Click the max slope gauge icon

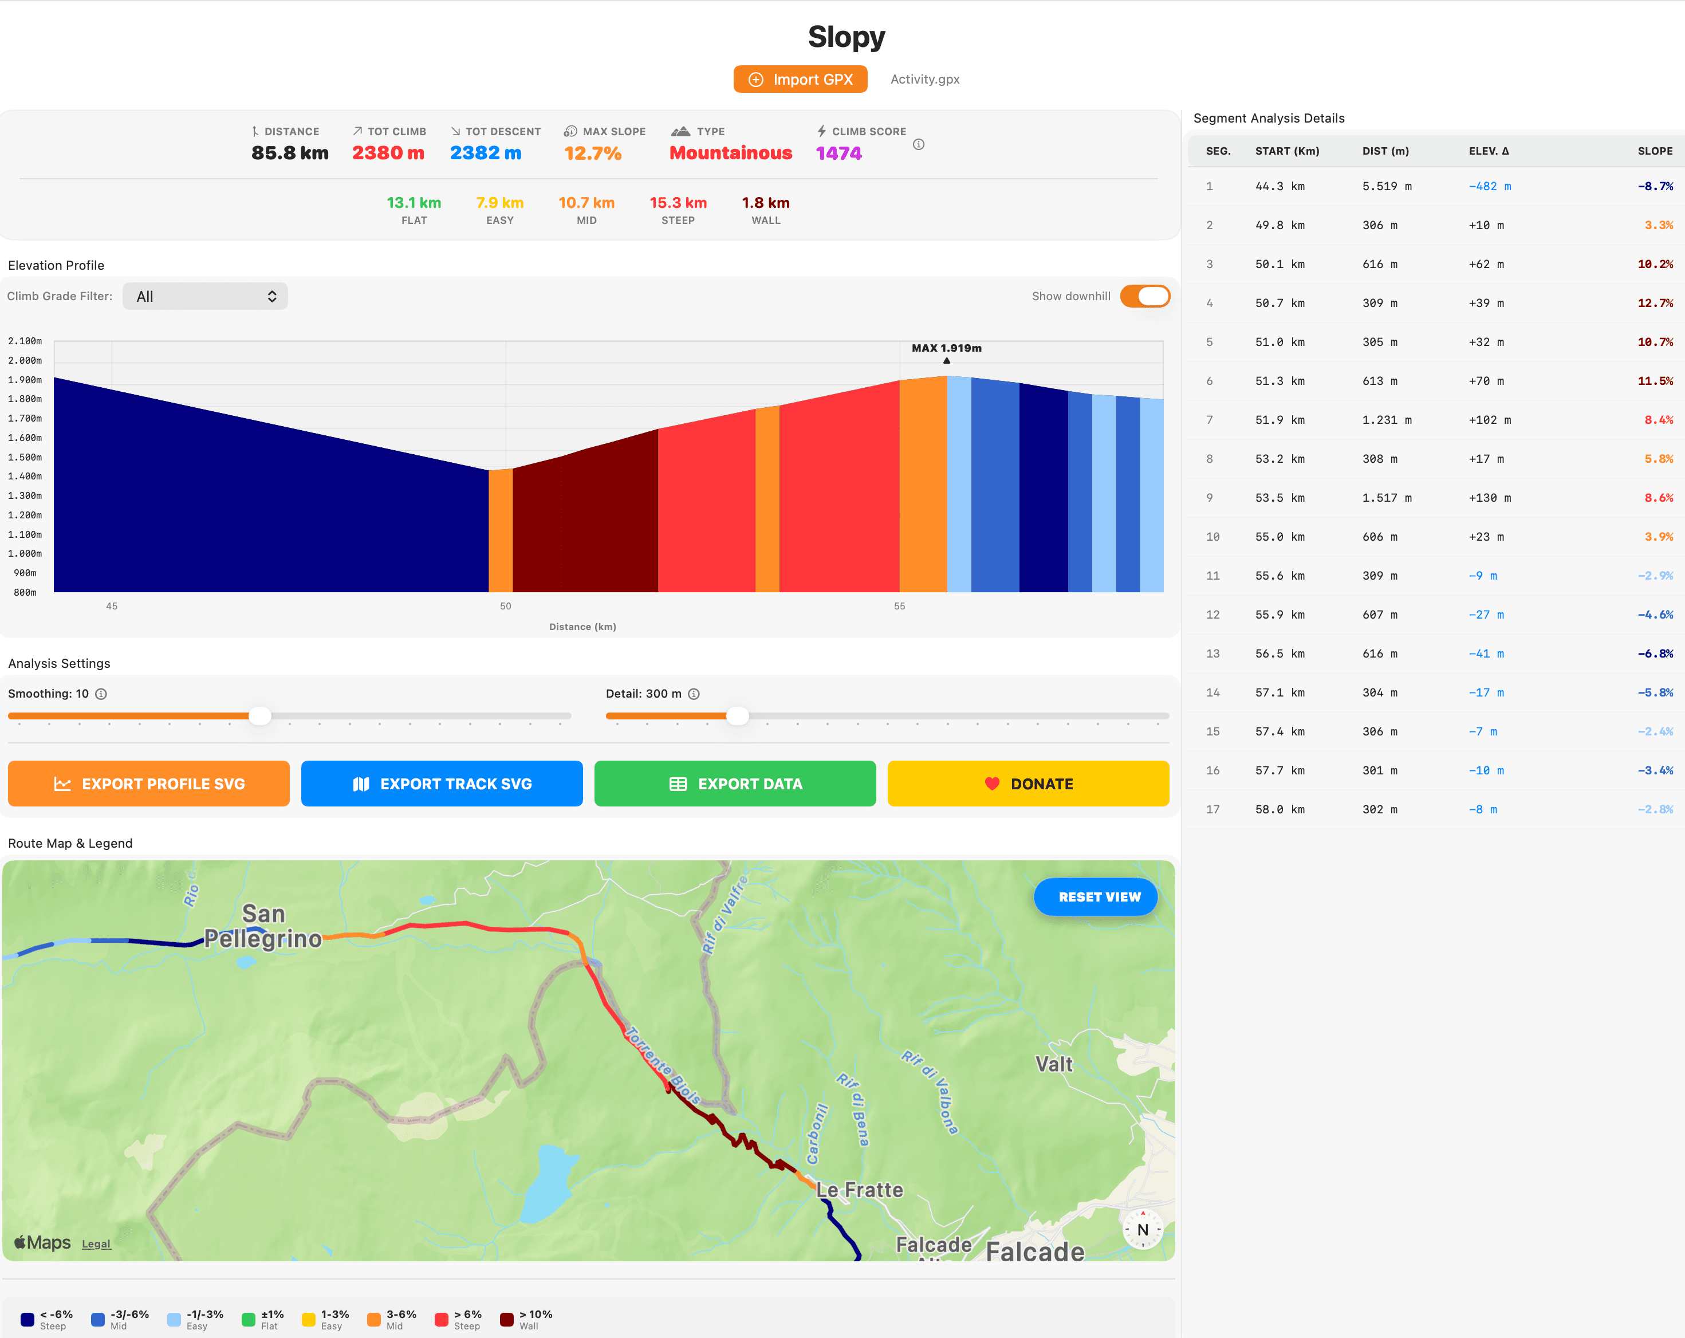pyautogui.click(x=570, y=131)
